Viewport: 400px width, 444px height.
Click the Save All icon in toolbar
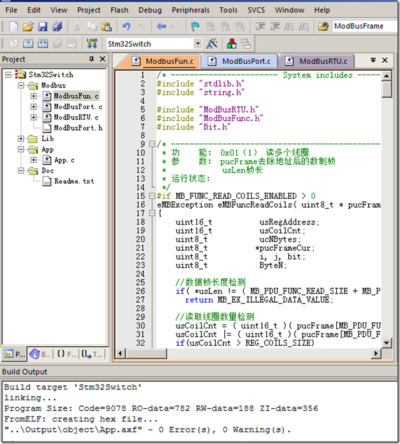pos(57,26)
